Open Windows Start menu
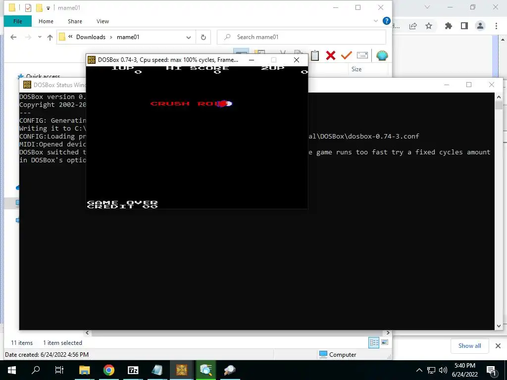The height and width of the screenshot is (380, 507). (x=12, y=370)
